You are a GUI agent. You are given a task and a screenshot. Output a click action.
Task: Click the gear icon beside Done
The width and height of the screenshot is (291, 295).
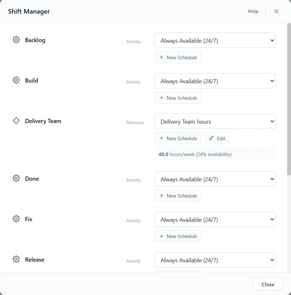16,178
